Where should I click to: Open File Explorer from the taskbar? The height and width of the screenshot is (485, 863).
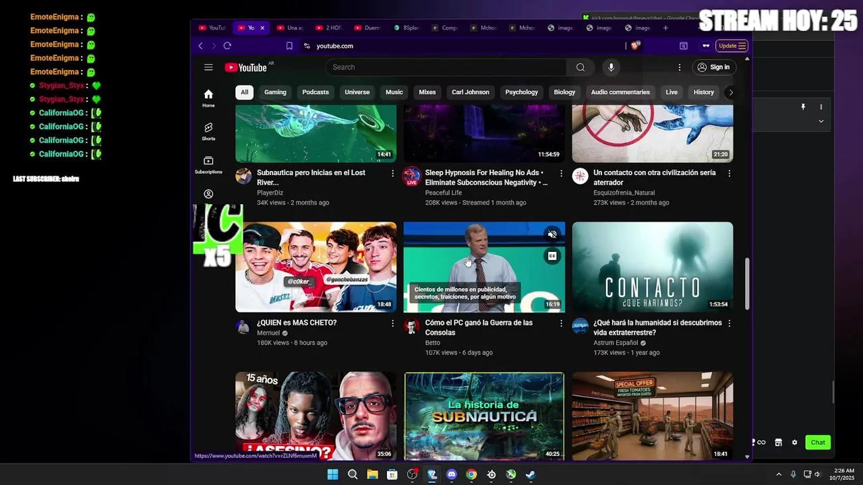click(x=372, y=474)
